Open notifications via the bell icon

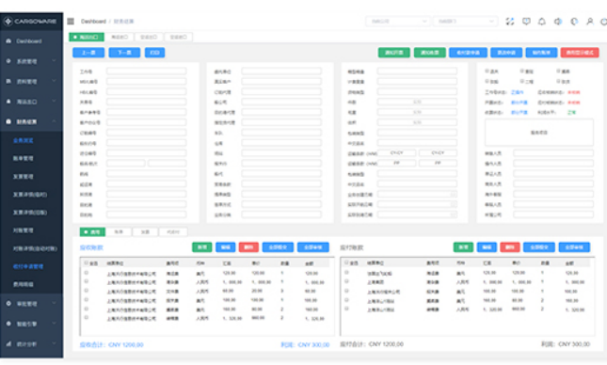coord(542,22)
